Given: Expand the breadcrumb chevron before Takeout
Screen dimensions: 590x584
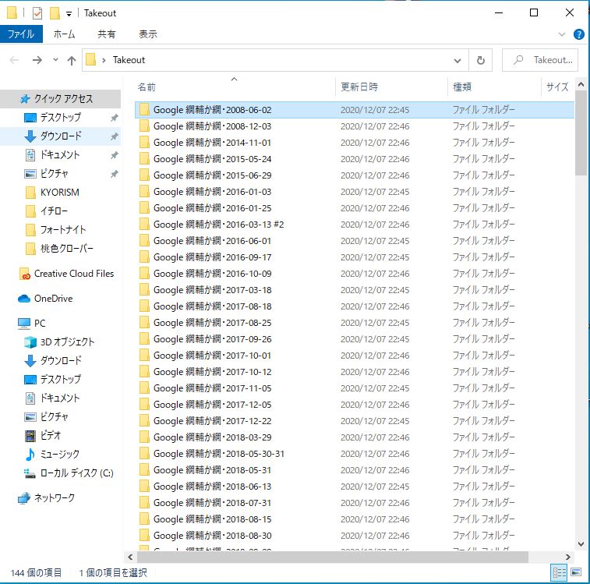Looking at the screenshot, I should click(x=104, y=60).
